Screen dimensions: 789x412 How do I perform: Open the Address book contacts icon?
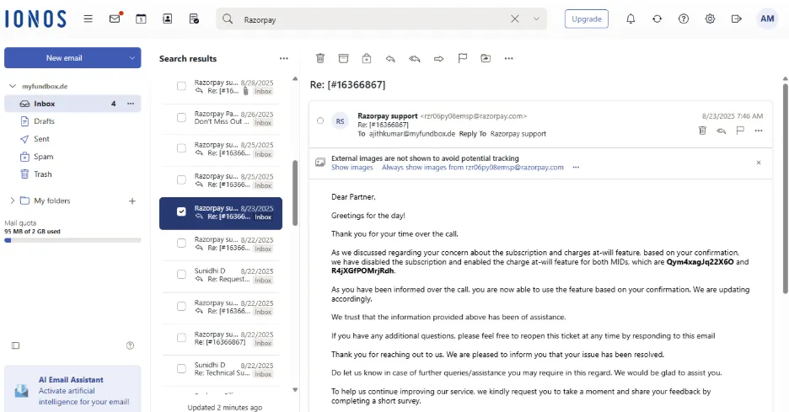(x=167, y=19)
